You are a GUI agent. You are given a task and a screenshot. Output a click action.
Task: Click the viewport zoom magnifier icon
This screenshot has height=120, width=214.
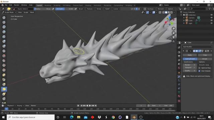pos(174,29)
